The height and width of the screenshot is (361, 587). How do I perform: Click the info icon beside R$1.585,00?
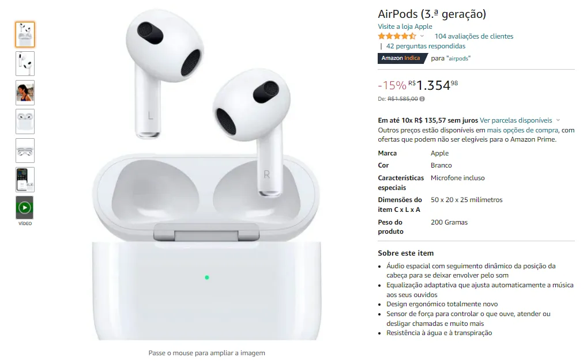422,99
